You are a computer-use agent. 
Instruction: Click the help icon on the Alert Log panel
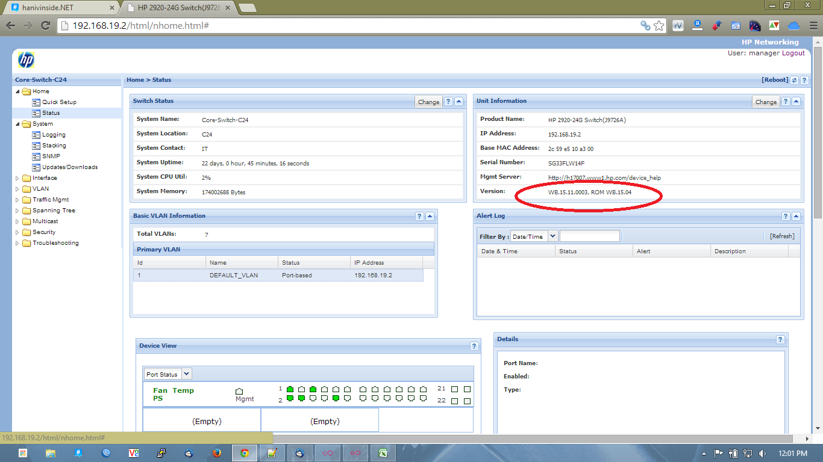point(785,217)
